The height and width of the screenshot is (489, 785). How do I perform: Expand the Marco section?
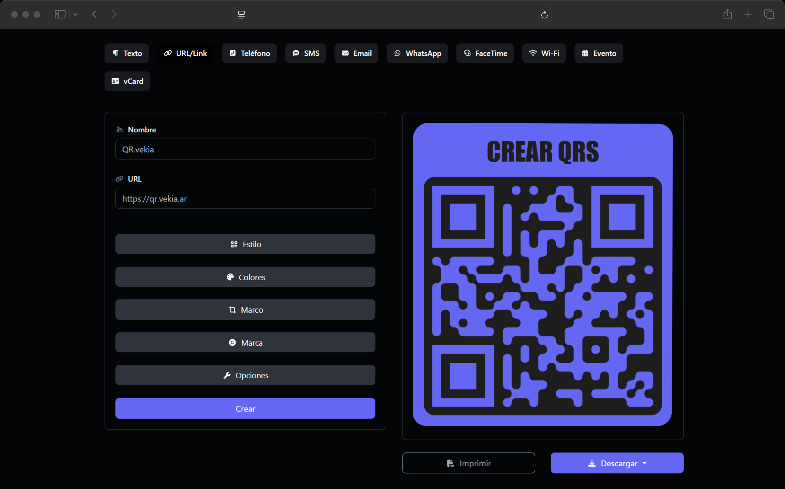[245, 310]
